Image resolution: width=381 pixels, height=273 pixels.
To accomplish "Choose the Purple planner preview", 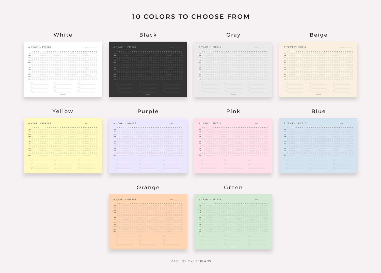I will (x=148, y=146).
